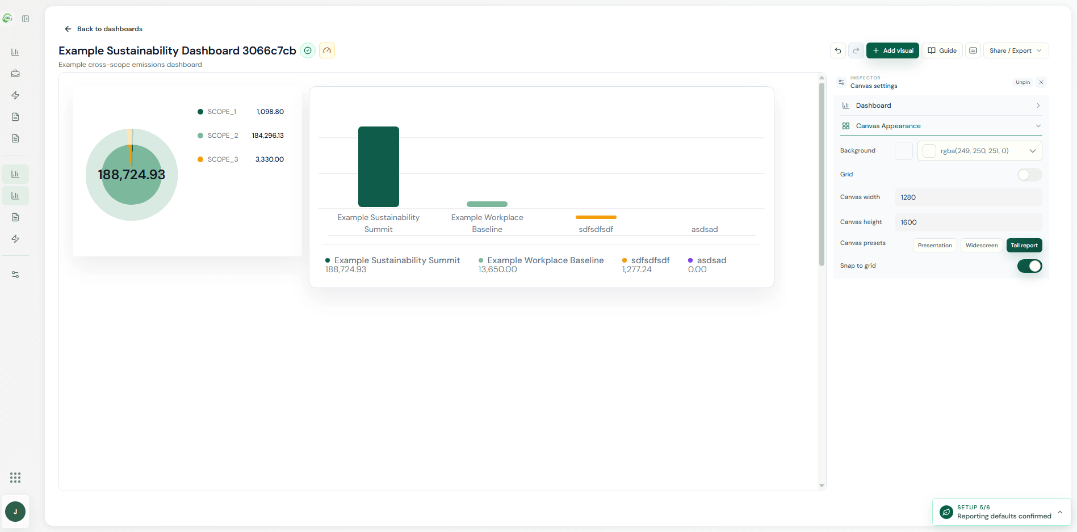Viewport: 1077px width, 532px height.
Task: Click the asdsad legend entry in bar chart
Action: click(707, 264)
